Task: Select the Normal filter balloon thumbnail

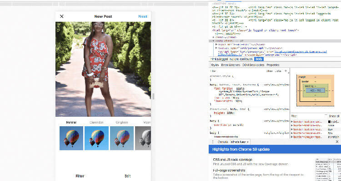Action: (x=69, y=137)
